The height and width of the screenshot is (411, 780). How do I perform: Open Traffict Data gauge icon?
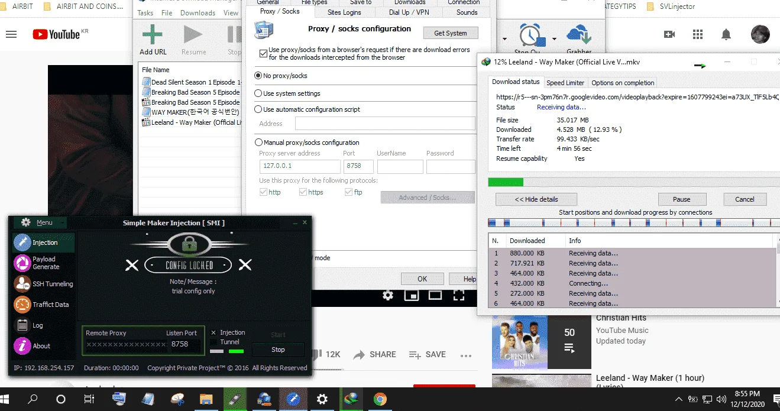22,304
